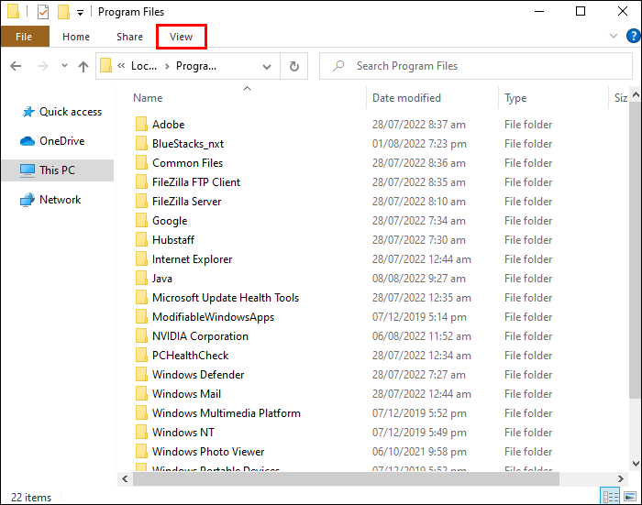Image resolution: width=642 pixels, height=505 pixels.
Task: Switch to Large icons view in status bar
Action: [630, 497]
